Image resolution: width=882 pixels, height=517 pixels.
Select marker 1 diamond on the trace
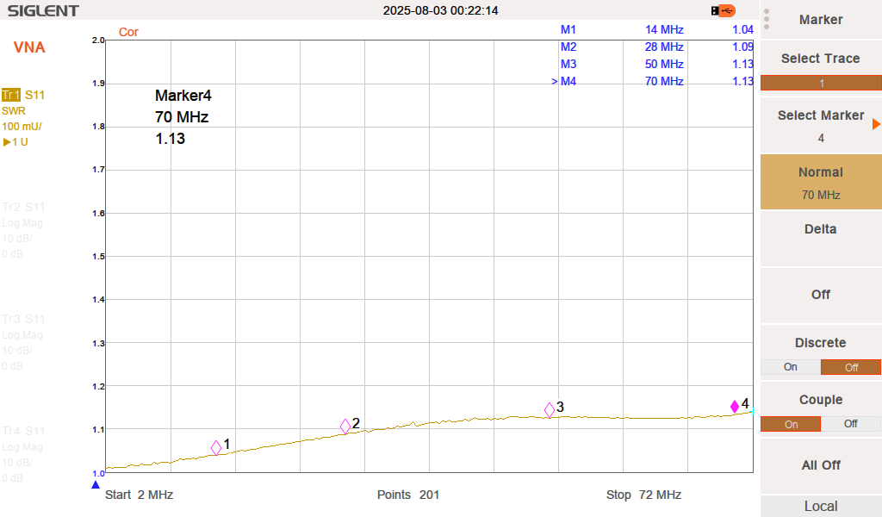[216, 447]
